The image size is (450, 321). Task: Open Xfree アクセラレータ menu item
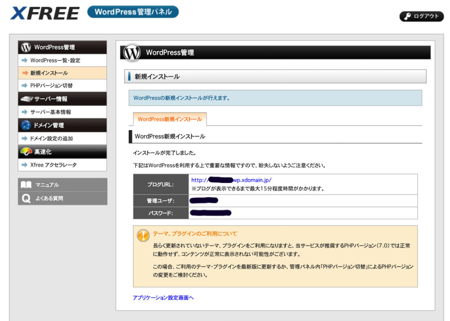(x=62, y=165)
